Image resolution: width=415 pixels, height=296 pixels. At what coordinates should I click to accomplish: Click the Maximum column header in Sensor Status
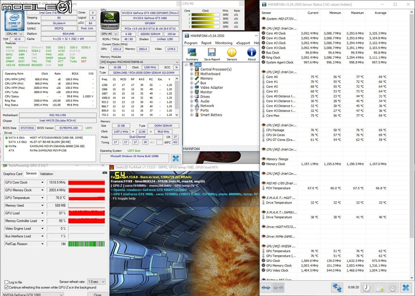[x=357, y=13]
